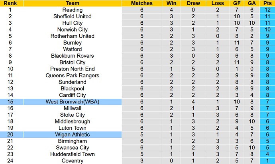Select the Win column header

[x=171, y=3]
